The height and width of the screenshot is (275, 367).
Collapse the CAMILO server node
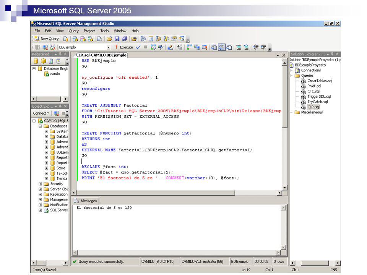coord(34,121)
